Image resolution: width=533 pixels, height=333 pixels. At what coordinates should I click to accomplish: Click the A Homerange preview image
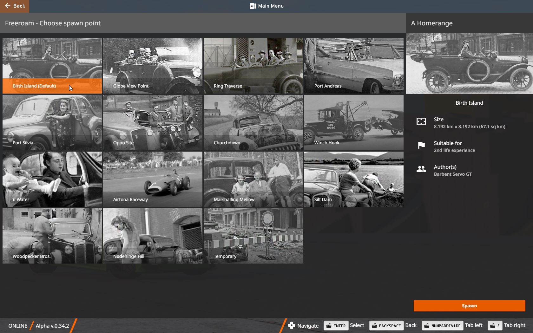point(470,63)
